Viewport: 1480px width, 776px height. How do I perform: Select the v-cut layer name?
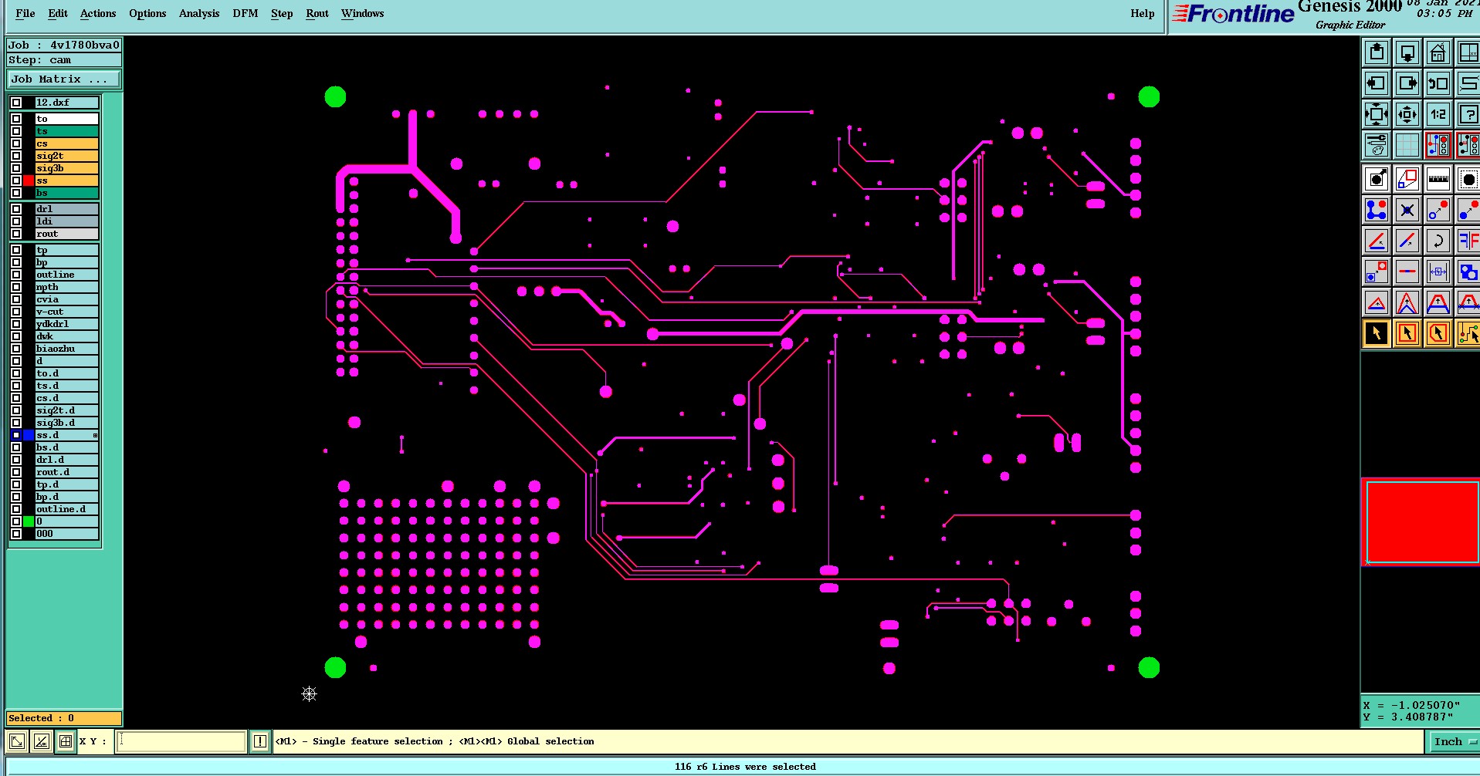point(66,312)
